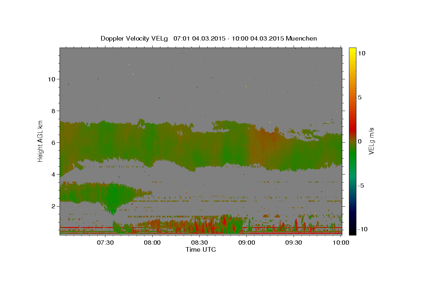Click the height tick label 4
The height and width of the screenshot is (282, 423).
pos(53,174)
